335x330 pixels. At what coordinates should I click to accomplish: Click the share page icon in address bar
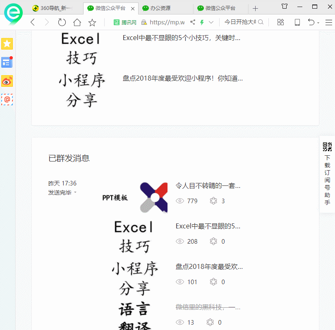tap(192, 22)
